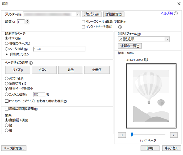The image size is (183, 155).
Task: Open 詳細設定 advanced settings
Action: (x=114, y=14)
